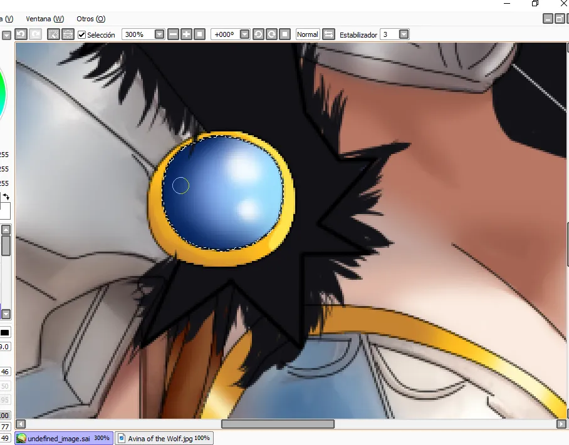The height and width of the screenshot is (445, 569).
Task: Click the black color swatch
Action: tap(5, 332)
